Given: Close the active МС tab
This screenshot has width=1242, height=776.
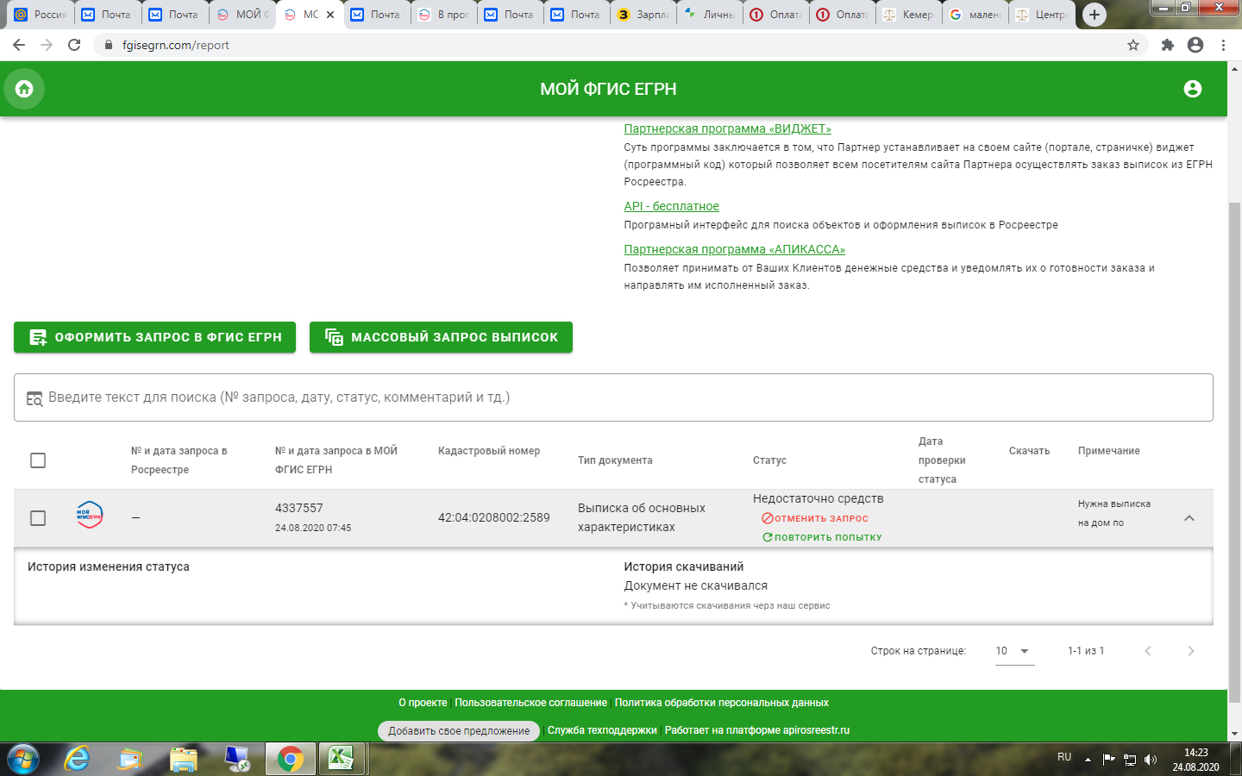Looking at the screenshot, I should (x=330, y=15).
